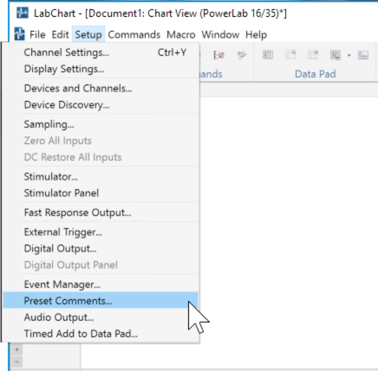Screen dimensions: 378x371
Task: Click the LabChart app icon in title bar
Action: coord(22,13)
